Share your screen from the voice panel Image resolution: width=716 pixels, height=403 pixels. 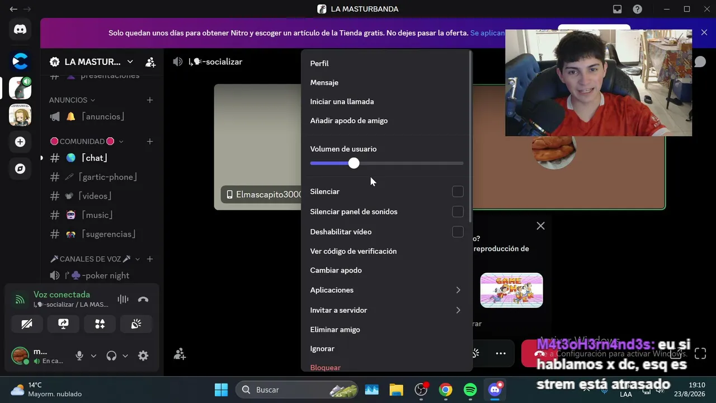point(63,324)
